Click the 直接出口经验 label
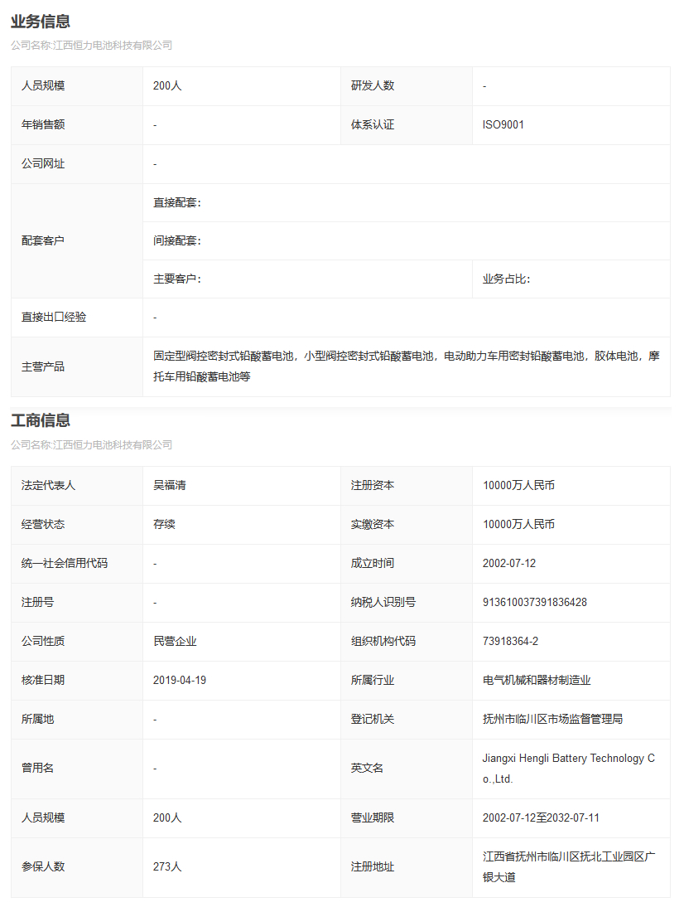This screenshot has width=684, height=912. [54, 317]
